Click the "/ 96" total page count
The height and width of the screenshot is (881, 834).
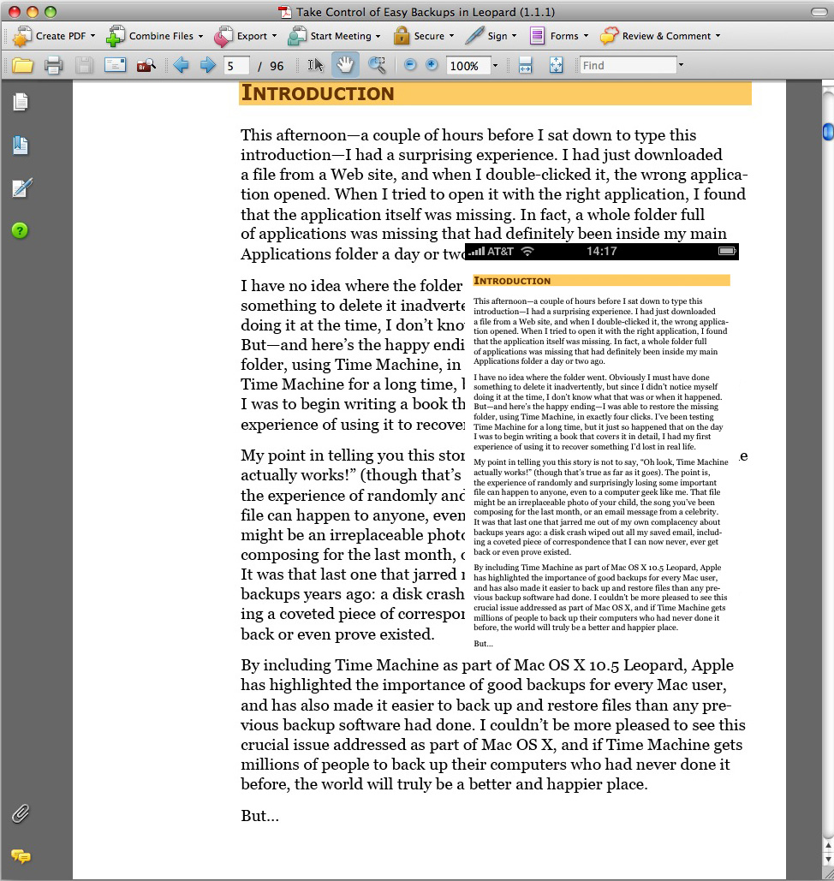pyautogui.click(x=271, y=66)
